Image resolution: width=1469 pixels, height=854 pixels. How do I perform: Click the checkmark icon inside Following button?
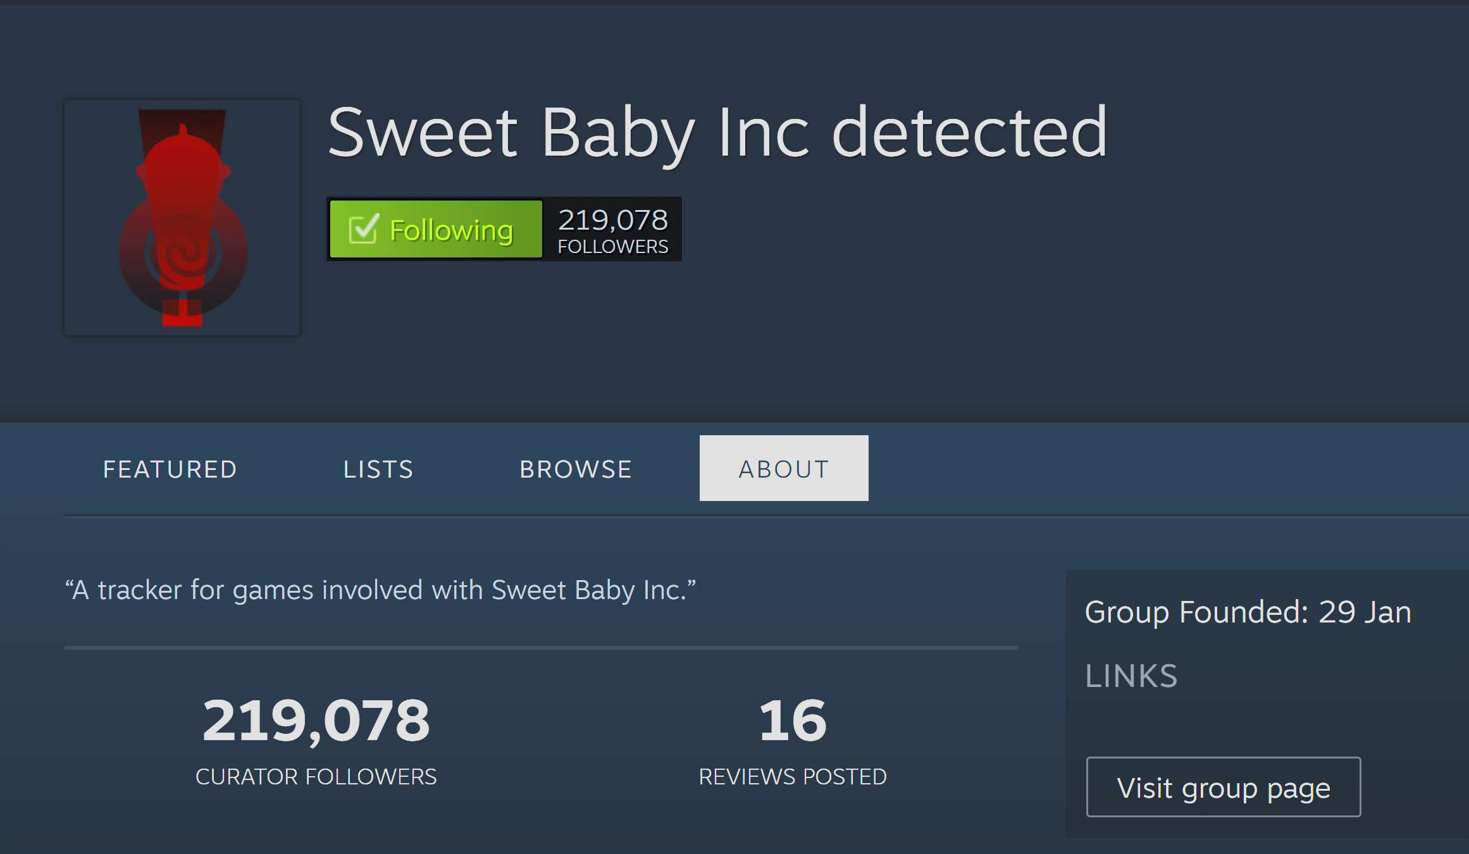point(363,230)
